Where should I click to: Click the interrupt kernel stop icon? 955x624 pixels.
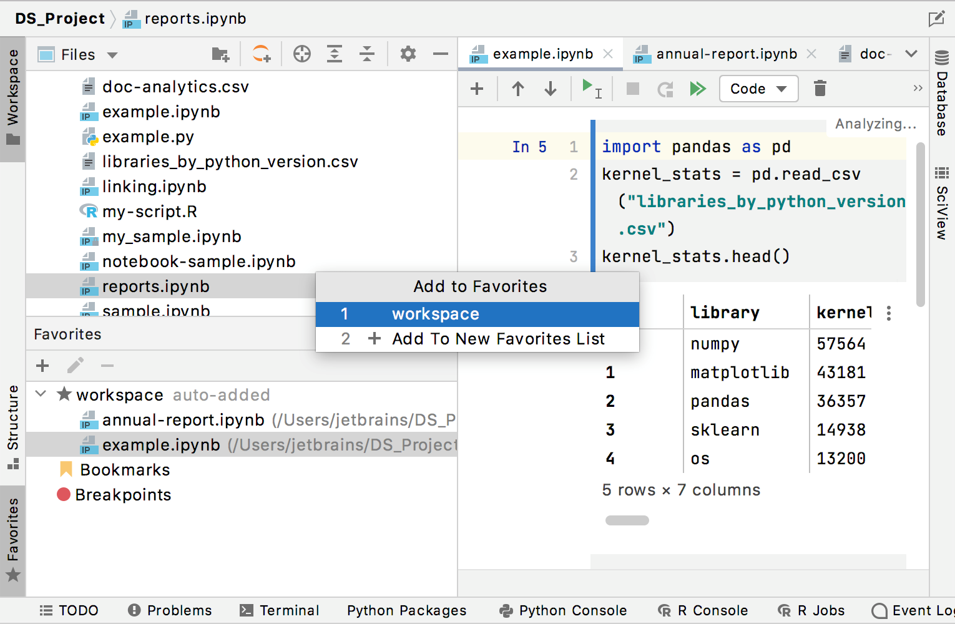tap(633, 89)
